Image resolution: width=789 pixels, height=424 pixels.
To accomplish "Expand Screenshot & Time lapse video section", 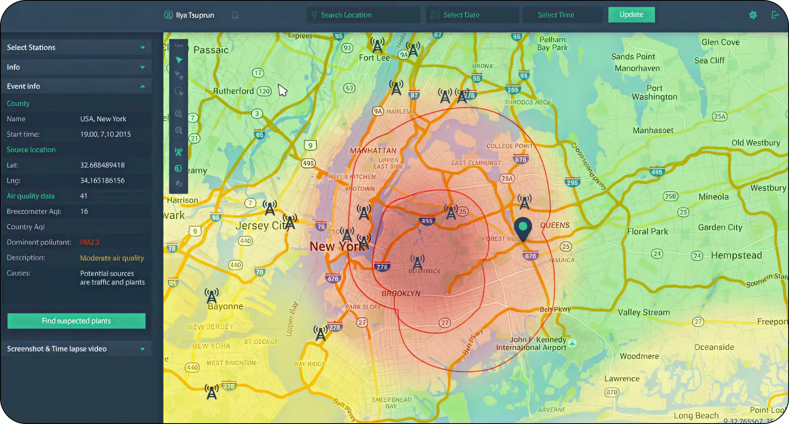I will point(76,349).
